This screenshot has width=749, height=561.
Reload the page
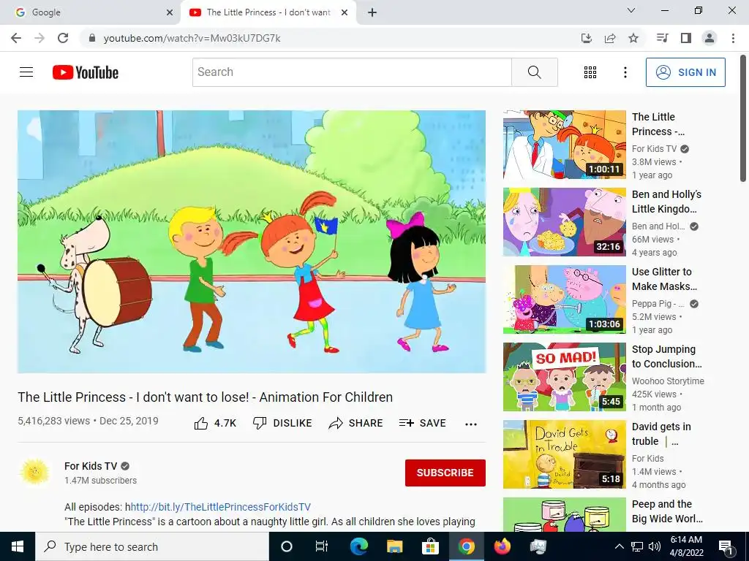click(x=63, y=38)
